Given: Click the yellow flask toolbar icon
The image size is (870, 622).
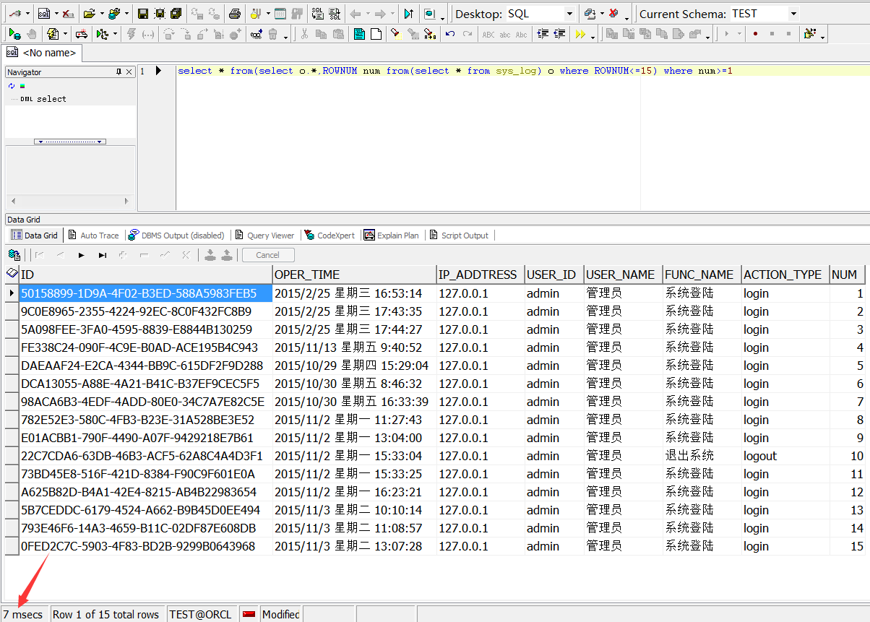Looking at the screenshot, I should coord(256,14).
